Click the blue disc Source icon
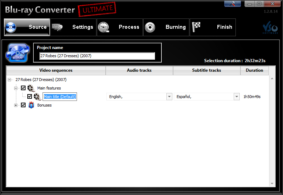 [11, 27]
